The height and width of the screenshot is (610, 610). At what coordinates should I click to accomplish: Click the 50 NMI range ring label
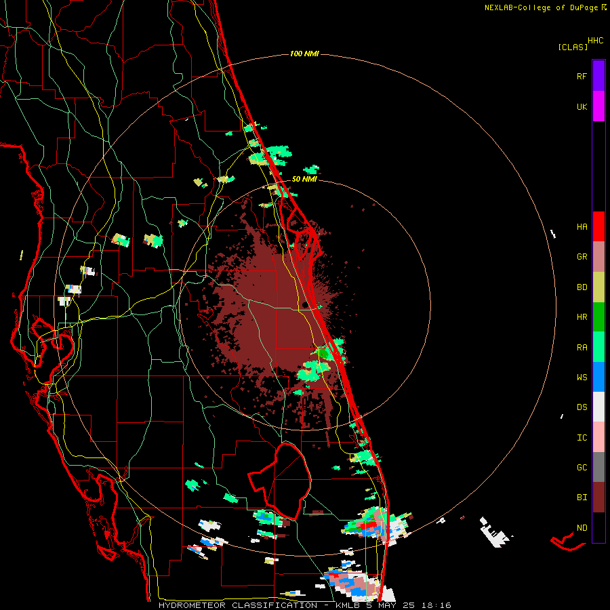coord(304,179)
